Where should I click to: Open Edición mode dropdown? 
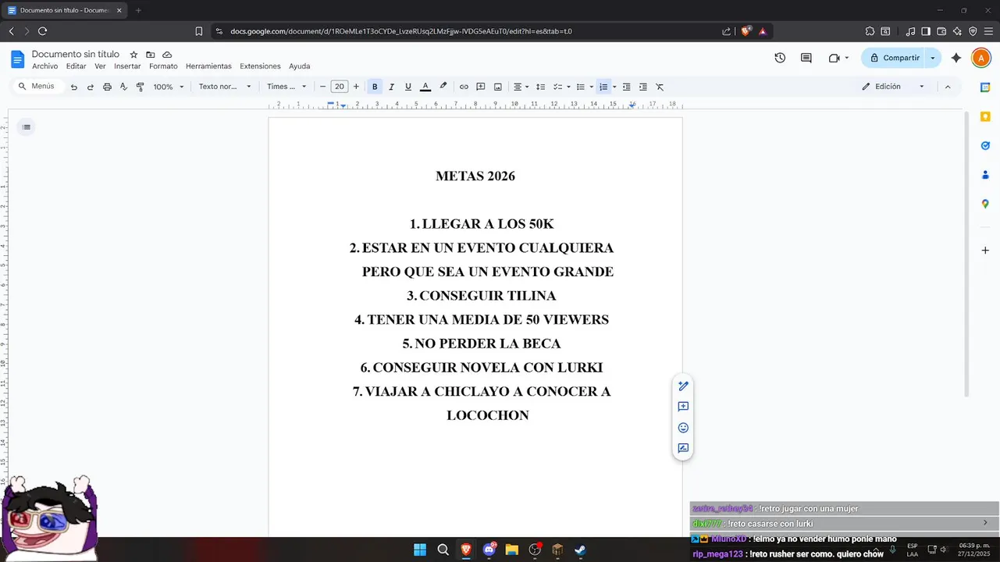[x=893, y=87]
